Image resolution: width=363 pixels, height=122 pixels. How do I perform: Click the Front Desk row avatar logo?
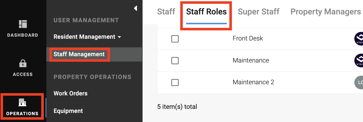point(359,39)
